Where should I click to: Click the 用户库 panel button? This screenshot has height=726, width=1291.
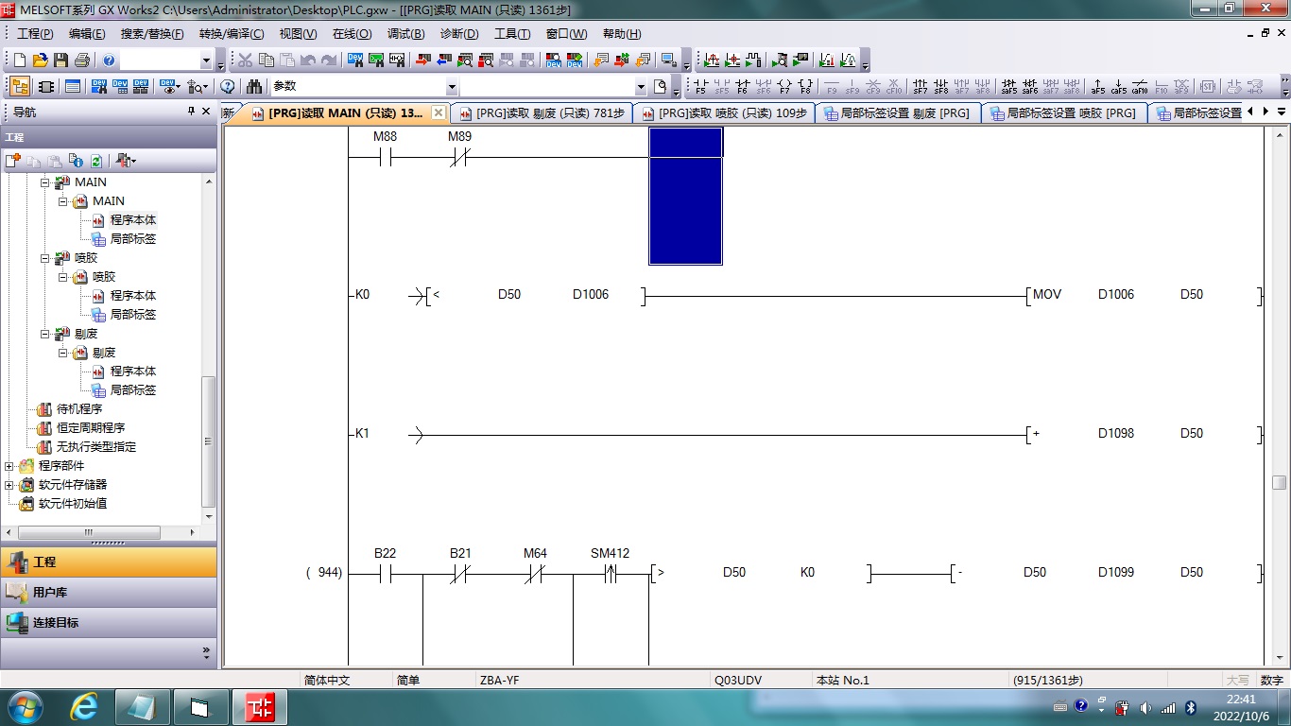point(49,593)
